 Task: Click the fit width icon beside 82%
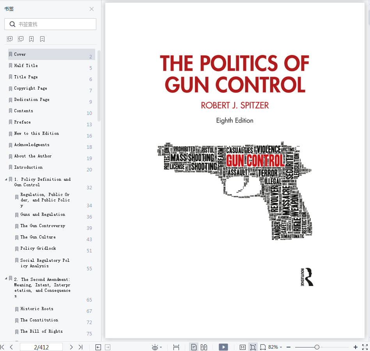[263, 347]
